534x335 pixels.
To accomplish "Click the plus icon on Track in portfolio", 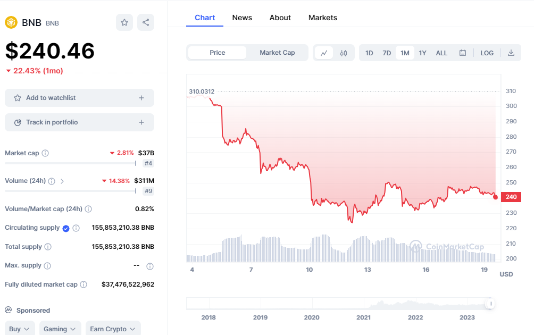I will (141, 122).
